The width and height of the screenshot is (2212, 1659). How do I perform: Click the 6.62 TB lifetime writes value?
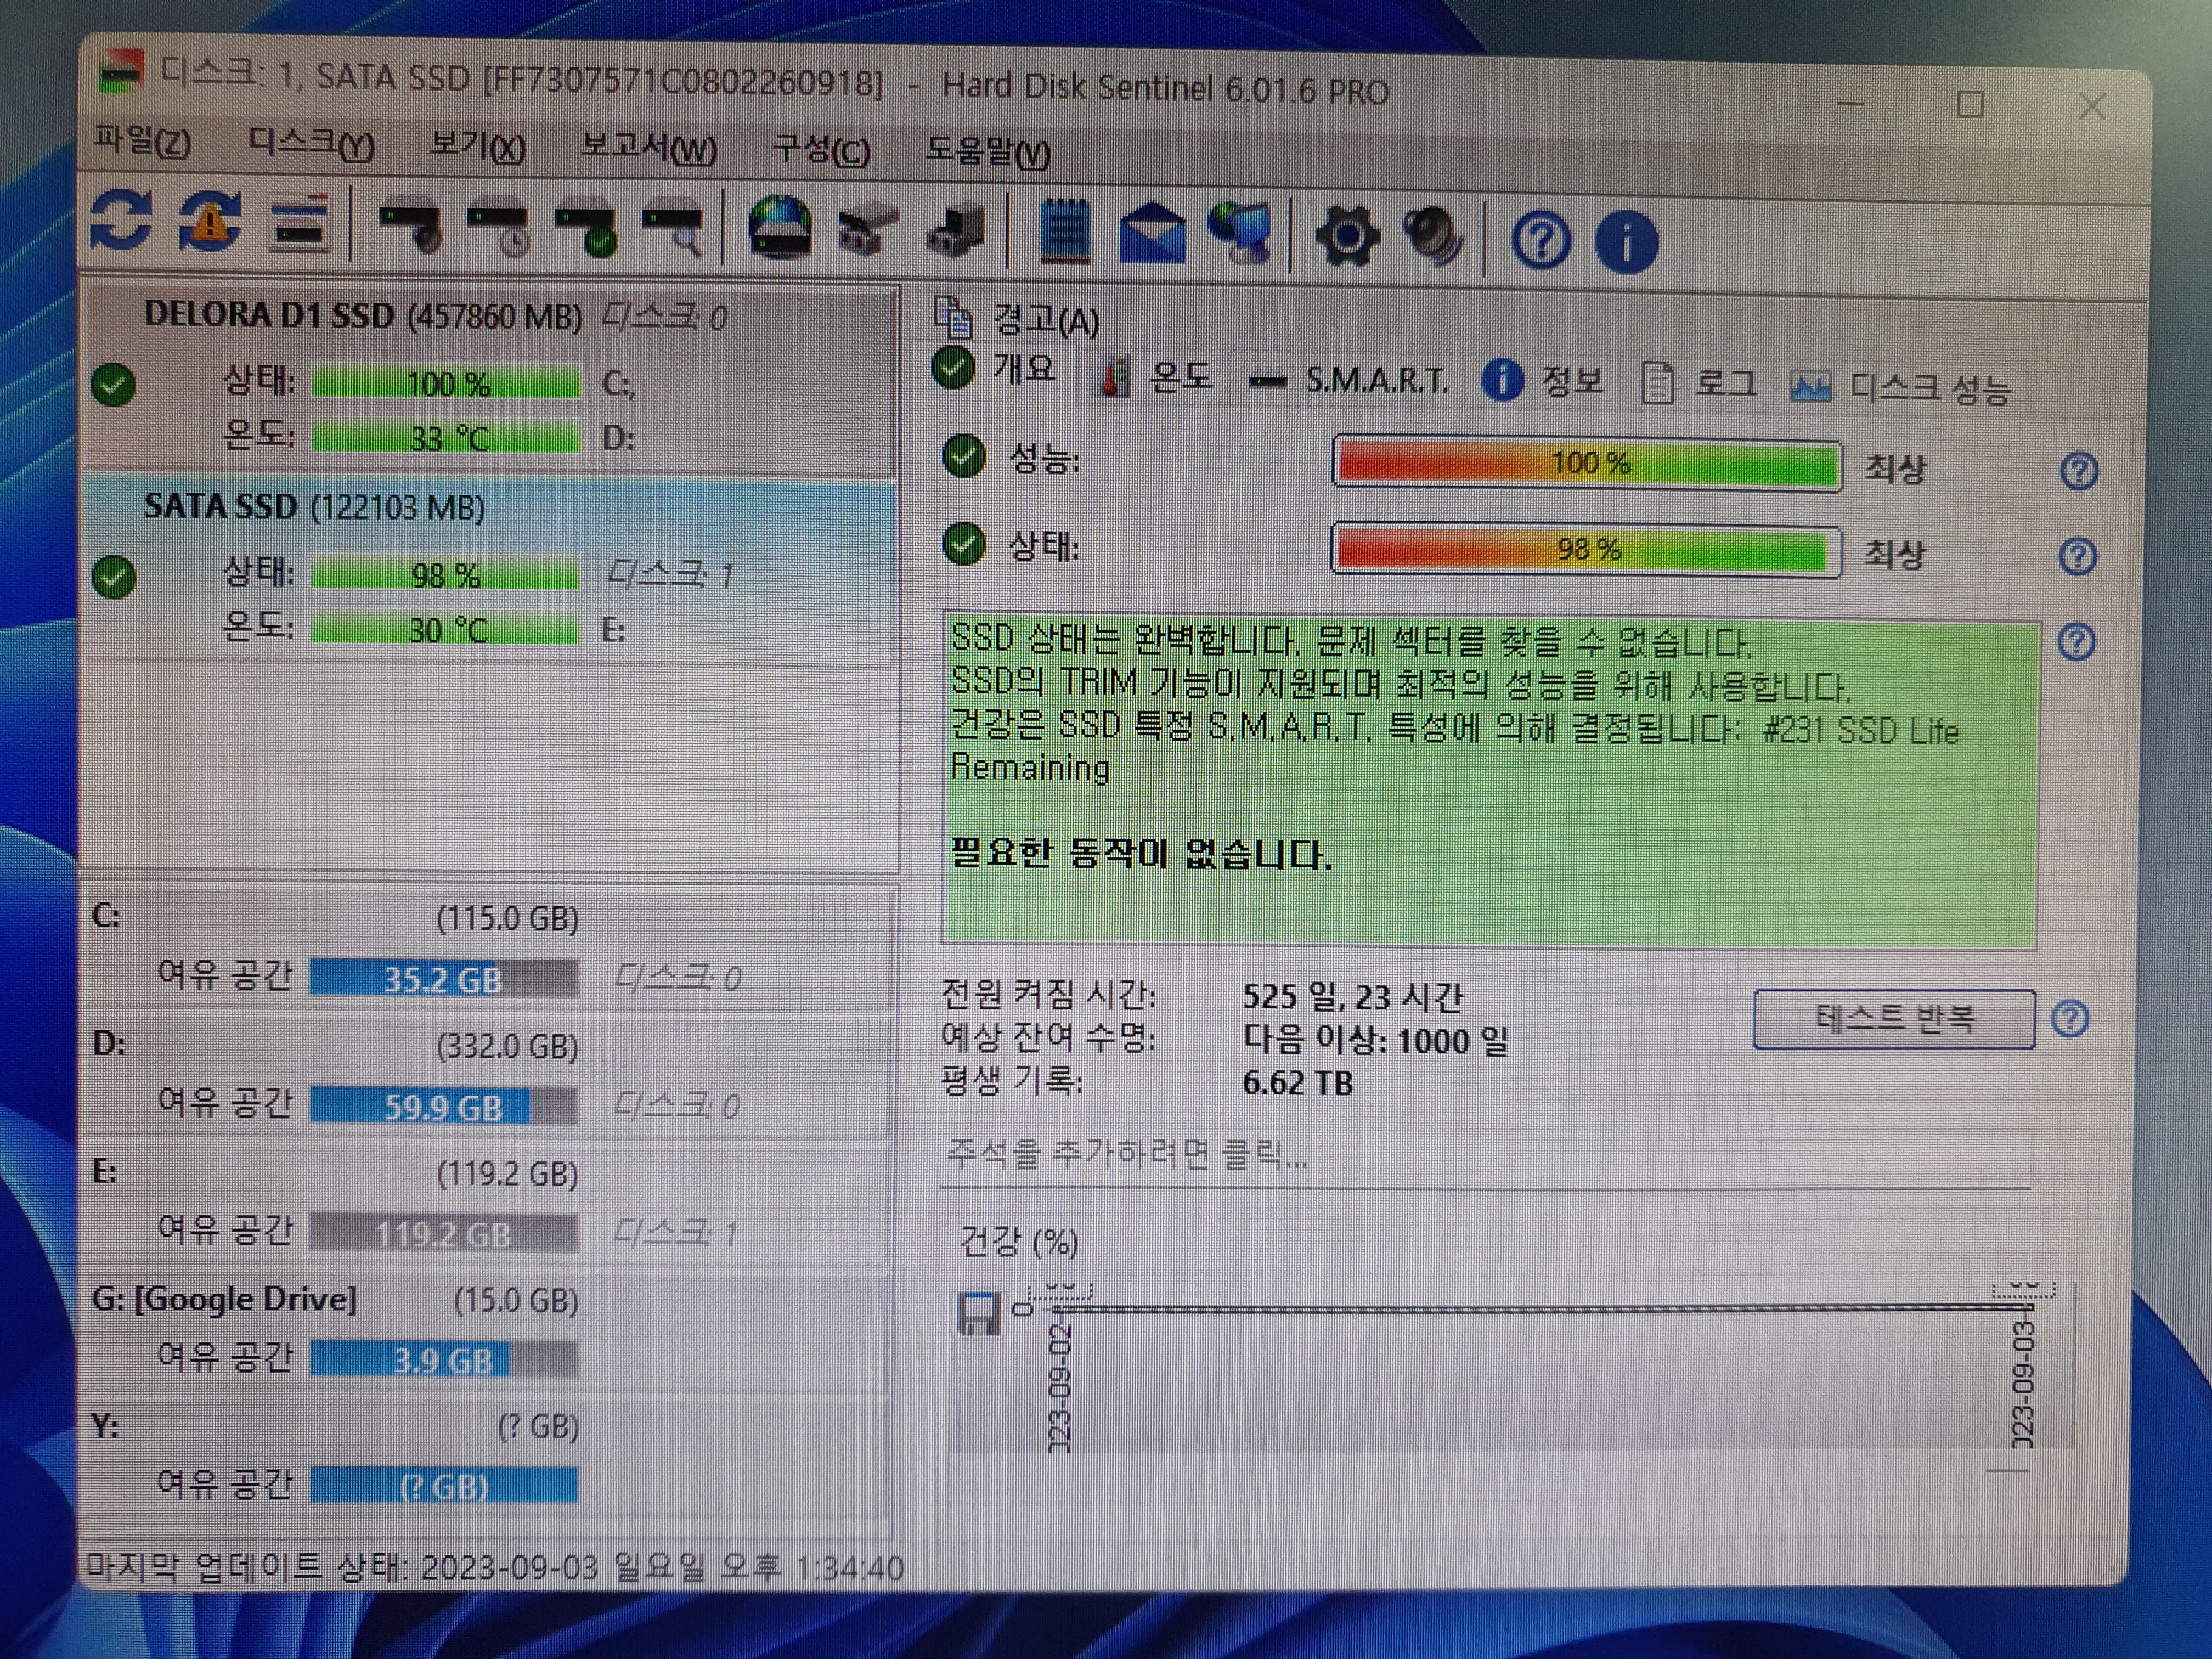coord(1297,1083)
